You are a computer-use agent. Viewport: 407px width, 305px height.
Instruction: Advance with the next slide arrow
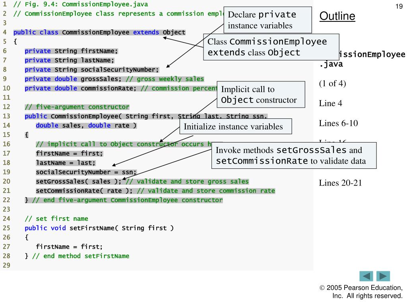coord(383,276)
